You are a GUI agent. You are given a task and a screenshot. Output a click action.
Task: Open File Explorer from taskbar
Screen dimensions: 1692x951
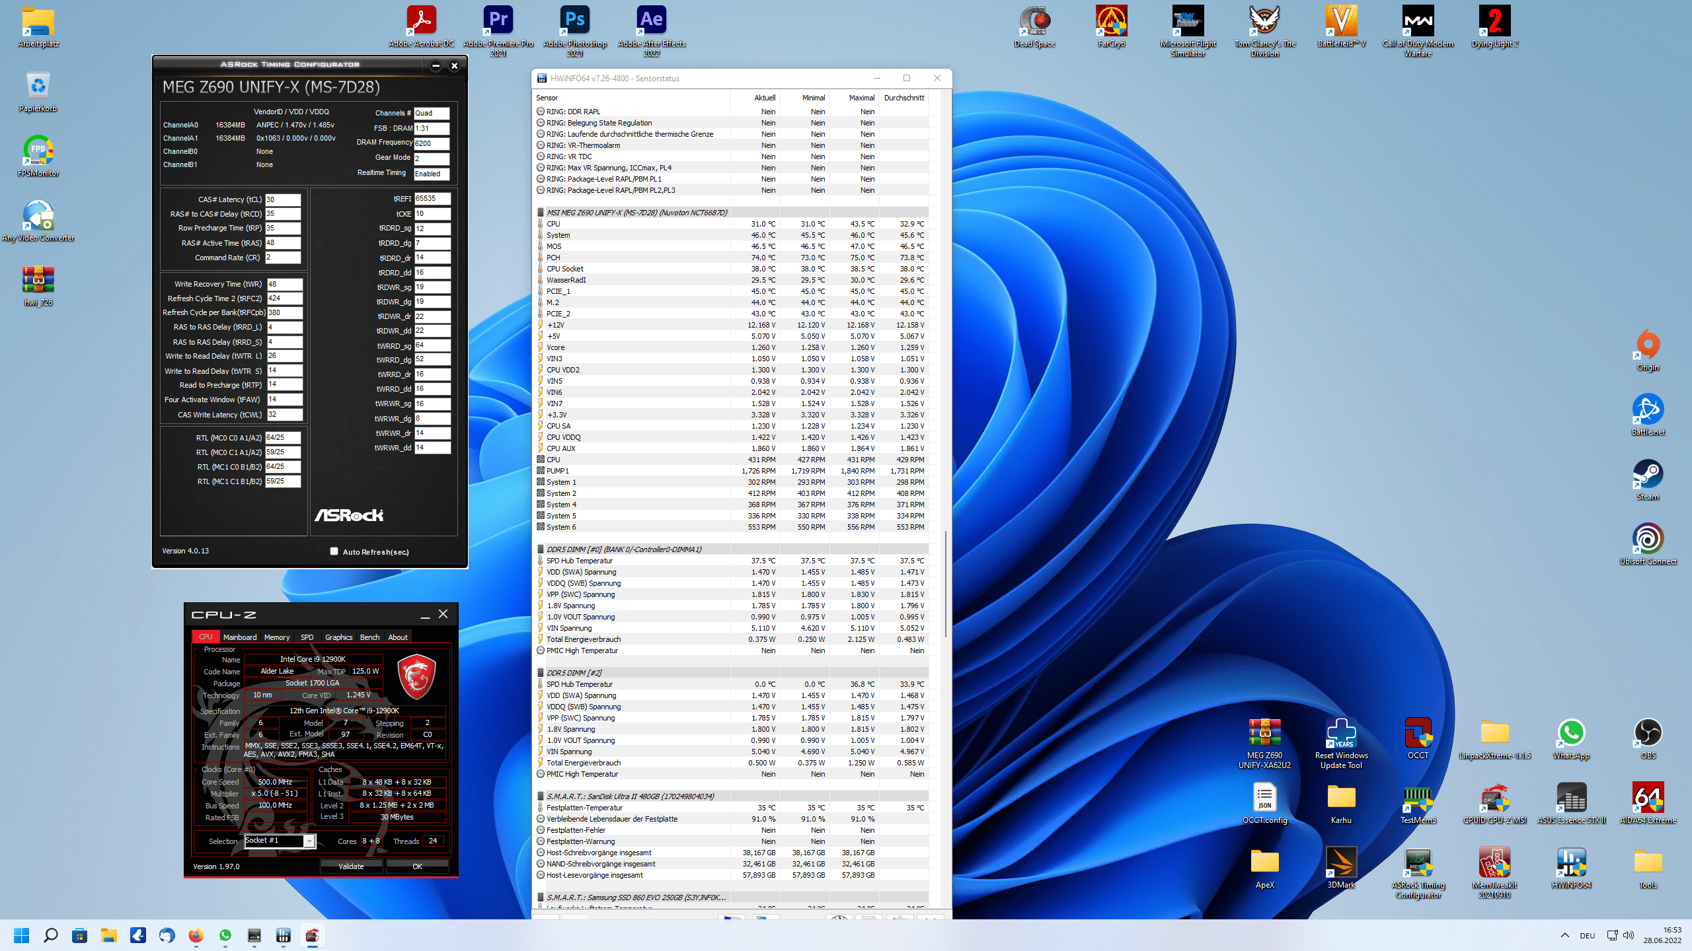click(108, 935)
